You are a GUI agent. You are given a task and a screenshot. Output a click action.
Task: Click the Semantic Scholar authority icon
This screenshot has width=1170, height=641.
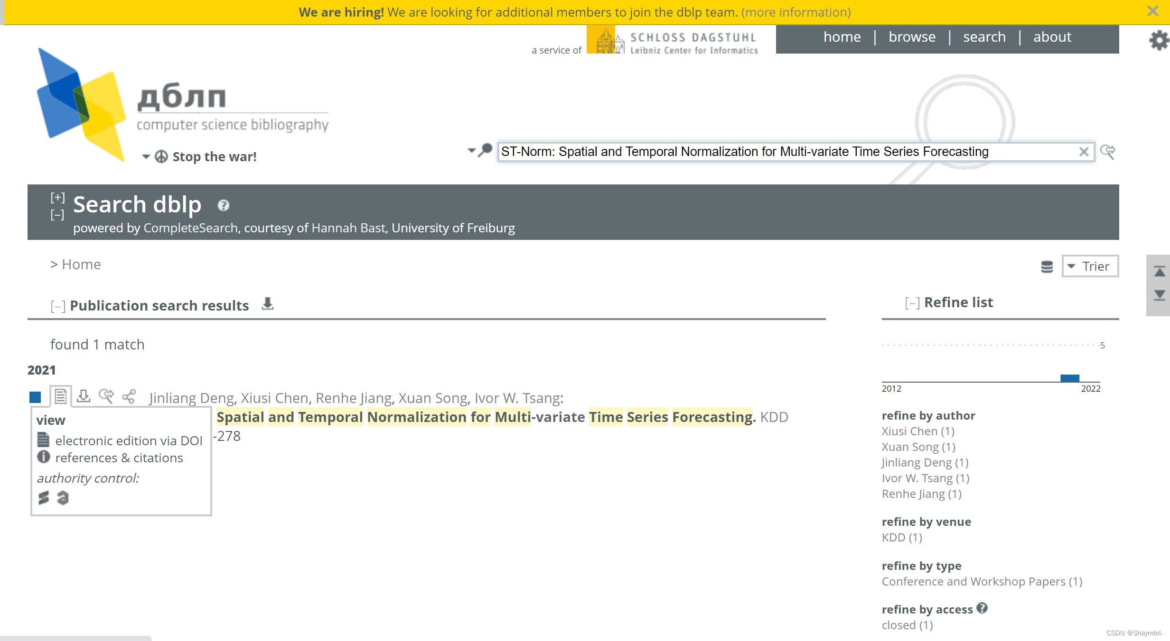coord(44,497)
